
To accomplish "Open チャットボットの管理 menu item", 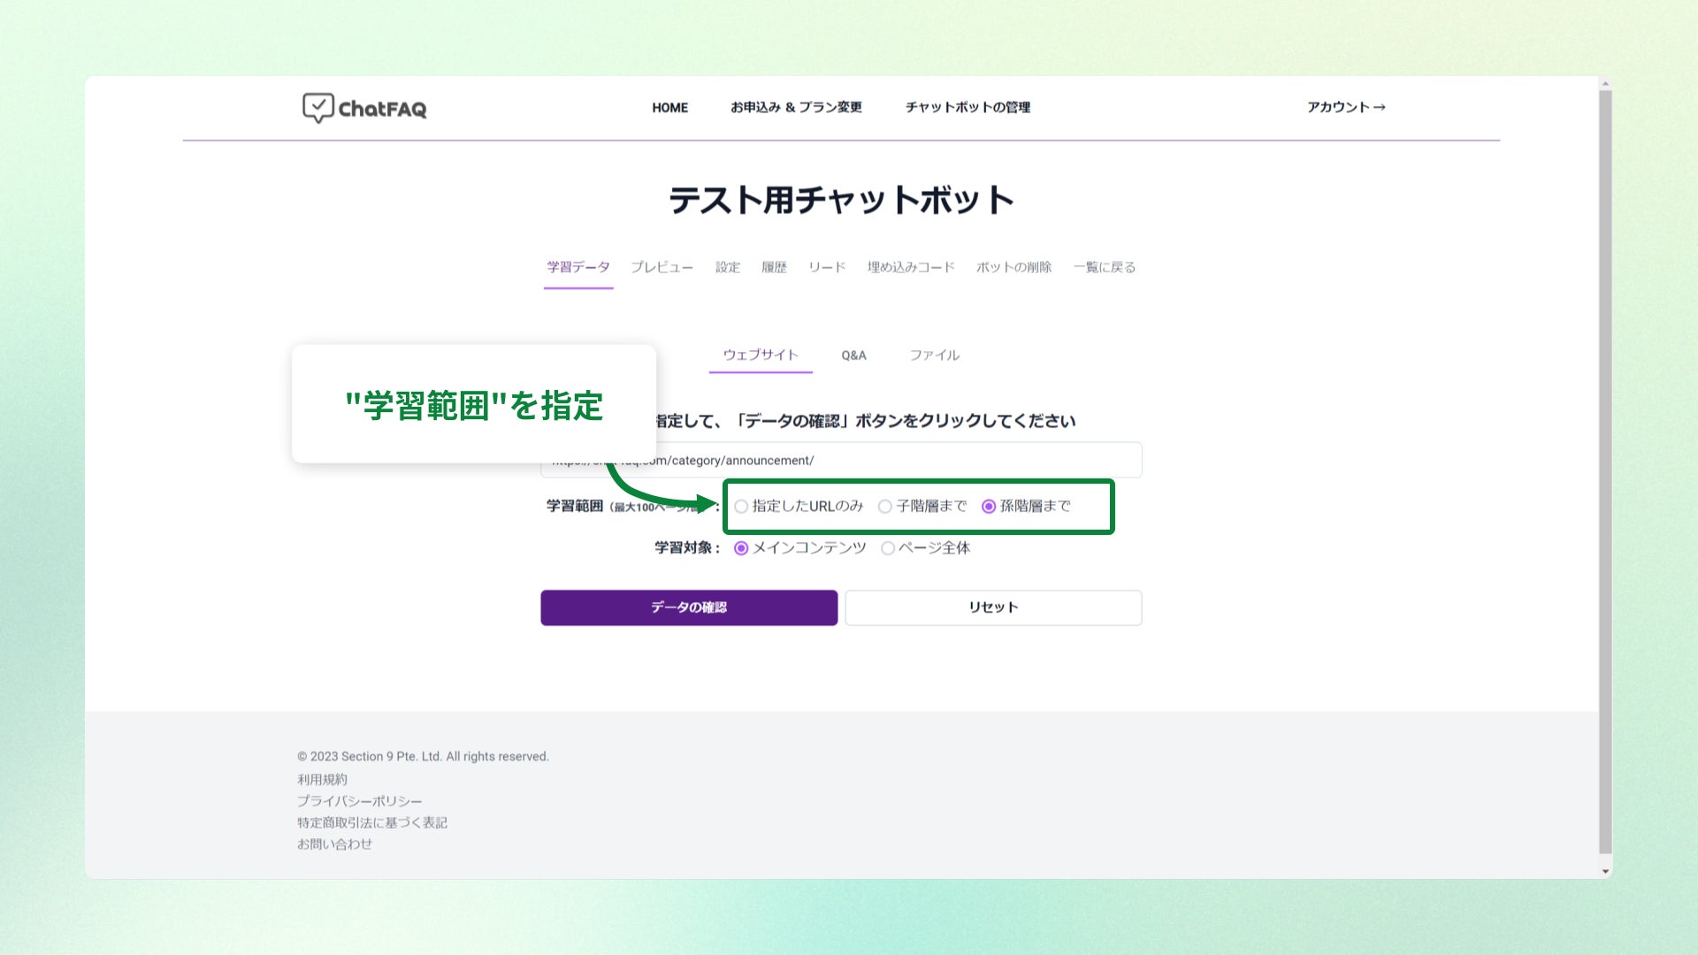I will click(968, 107).
